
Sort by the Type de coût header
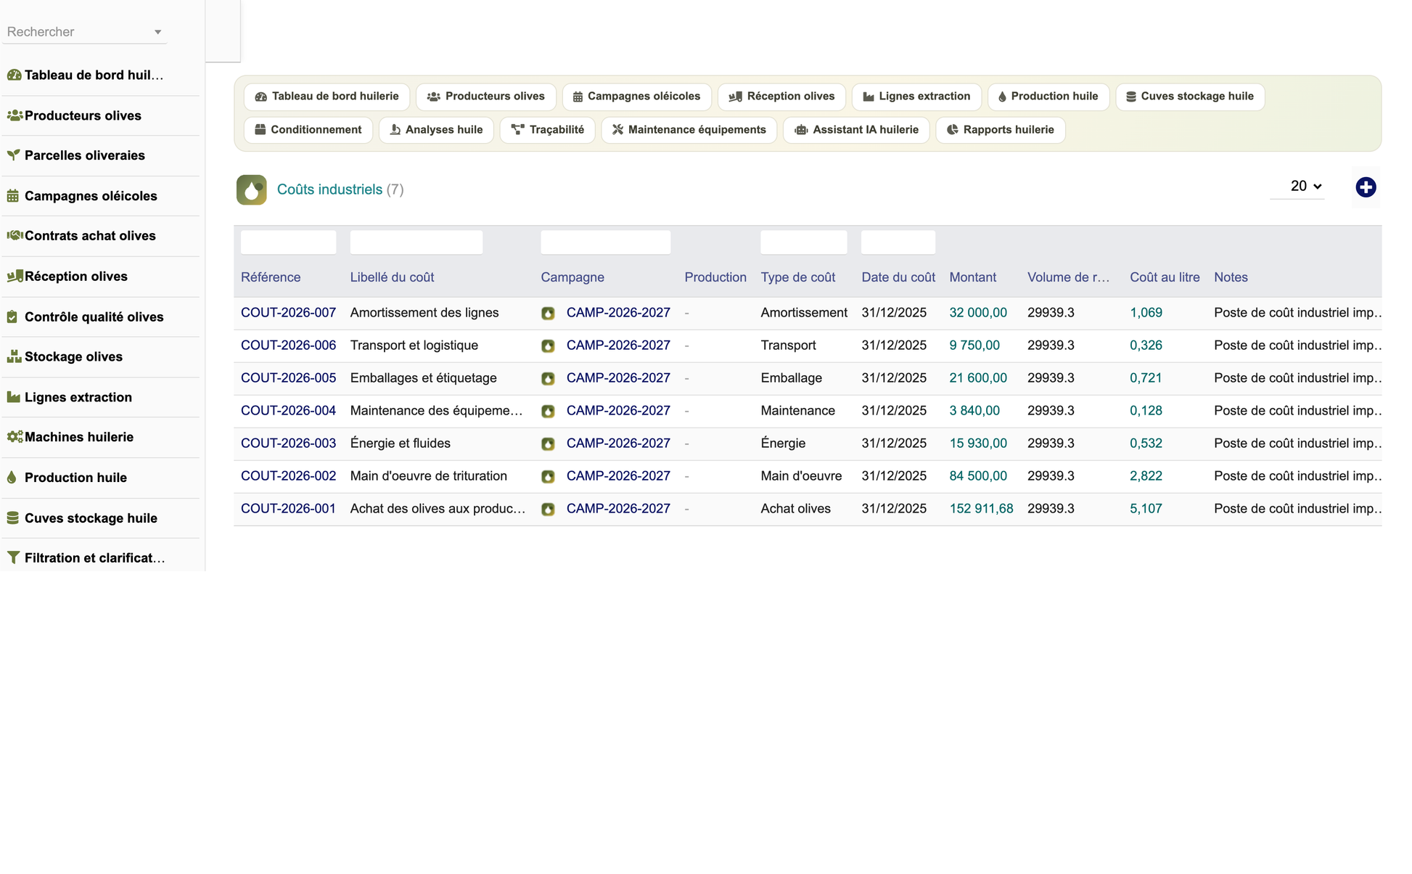tap(797, 277)
